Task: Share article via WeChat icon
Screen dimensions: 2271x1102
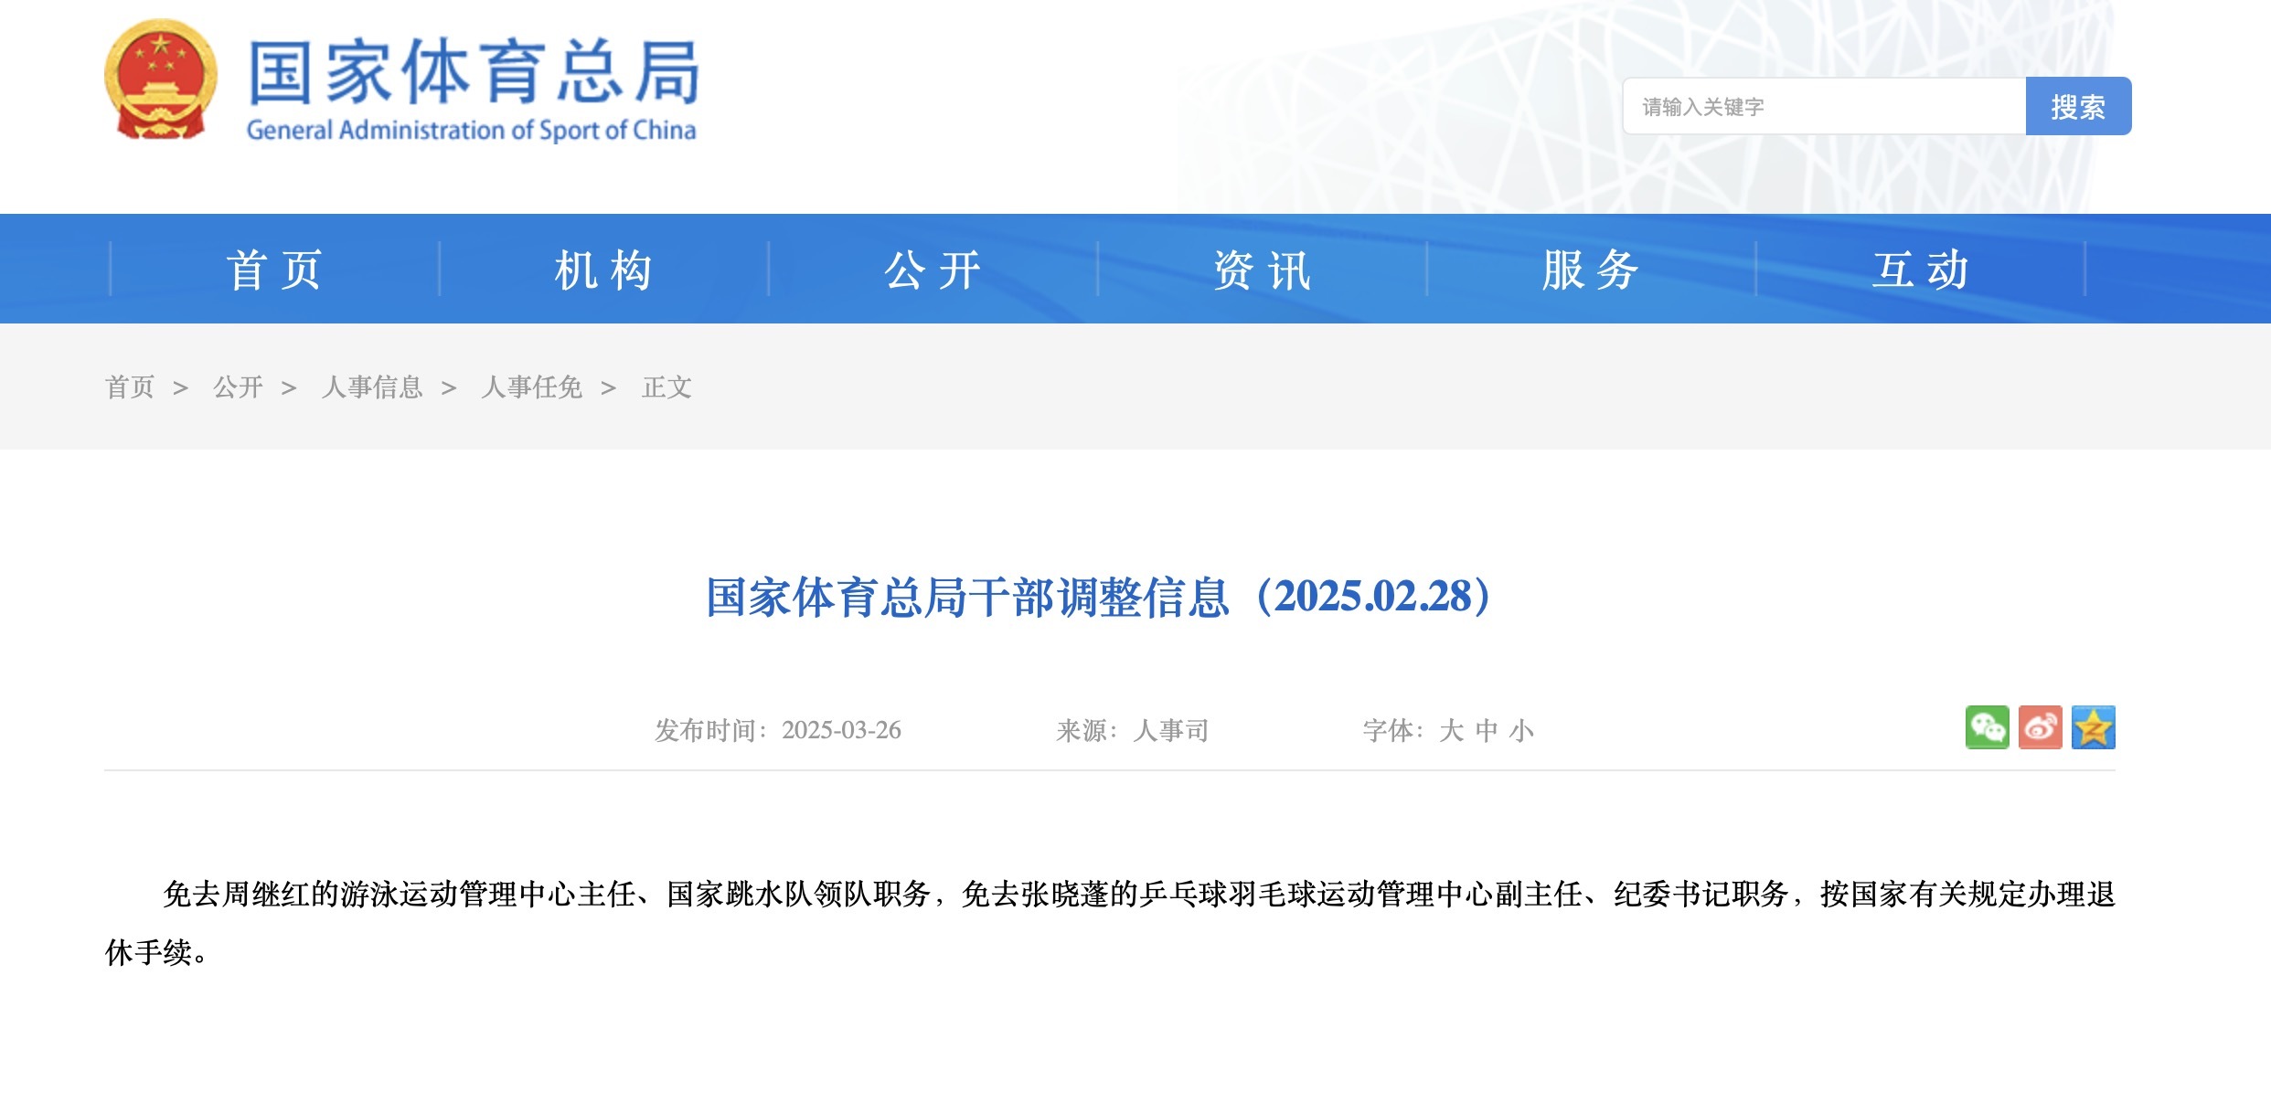Action: point(1987,727)
